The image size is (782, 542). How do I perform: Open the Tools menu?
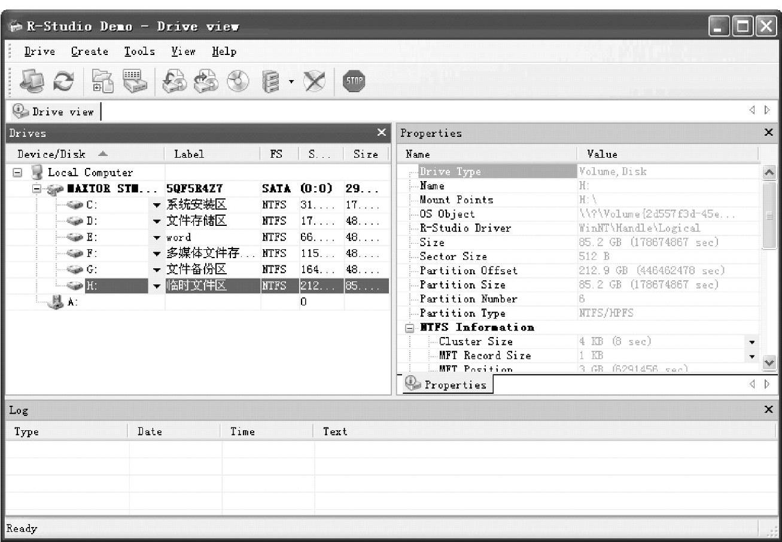[x=139, y=52]
